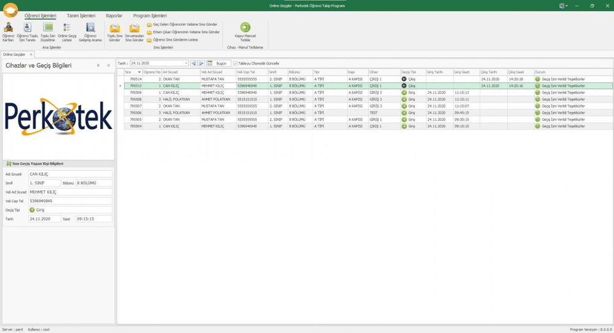Open Online Geçiş Listesi icon
Viewport: 614px width, 333px height.
(x=67, y=32)
